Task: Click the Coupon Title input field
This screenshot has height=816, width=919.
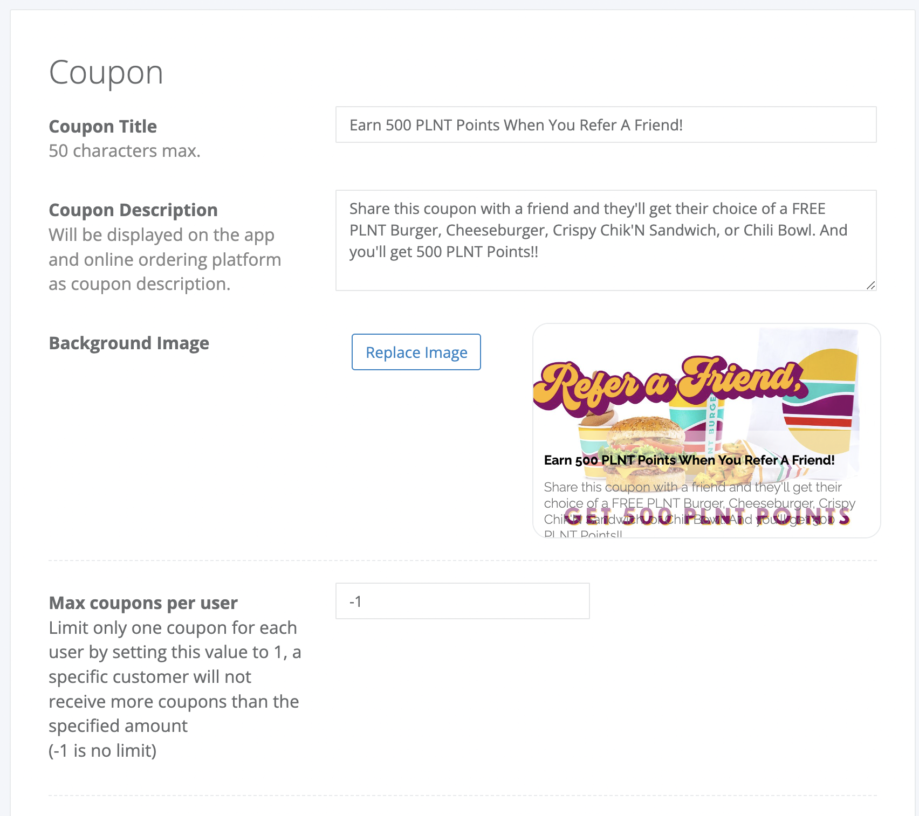Action: 606,125
